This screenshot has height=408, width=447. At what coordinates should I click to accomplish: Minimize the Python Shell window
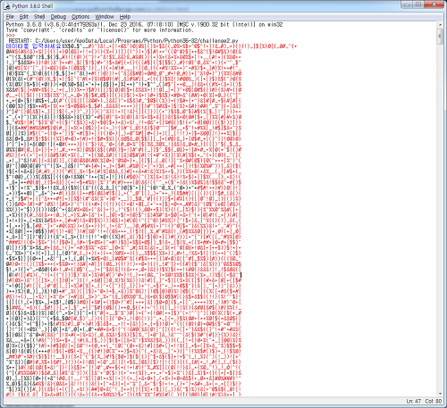pyautogui.click(x=407, y=4)
